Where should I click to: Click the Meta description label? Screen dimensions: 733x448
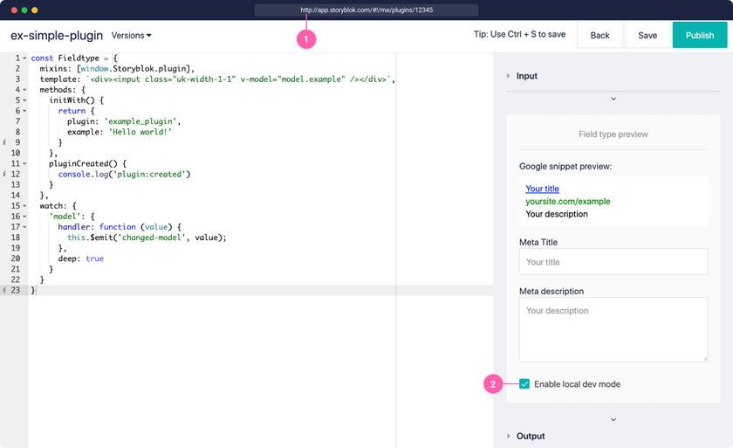(x=551, y=292)
